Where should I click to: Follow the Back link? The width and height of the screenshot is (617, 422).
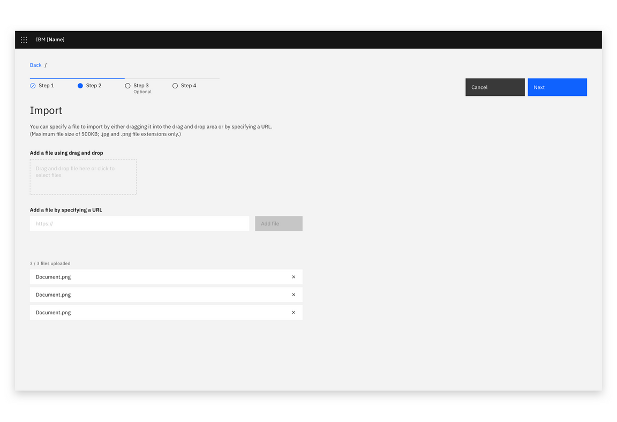point(35,65)
